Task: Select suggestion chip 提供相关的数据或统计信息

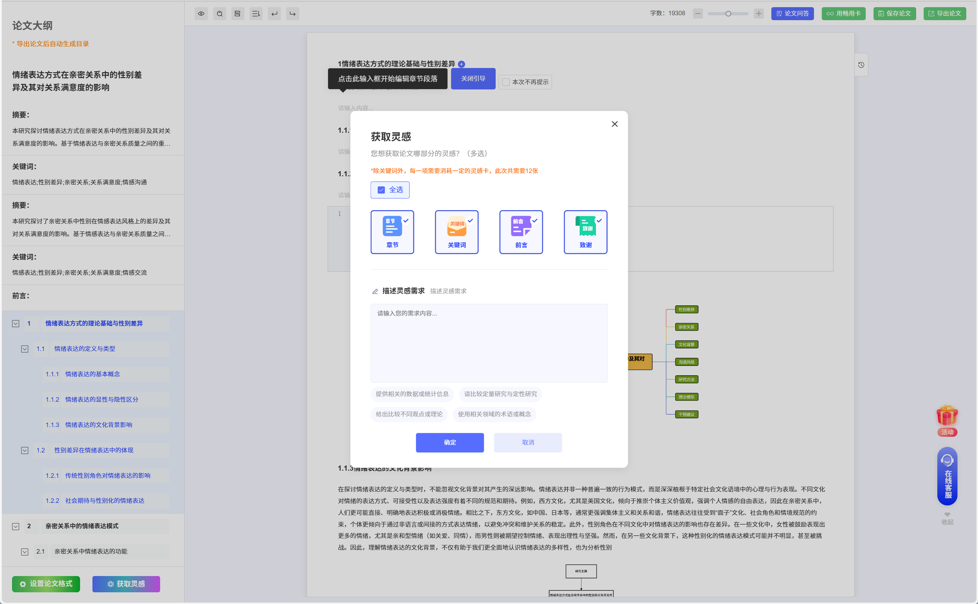Action: click(412, 394)
